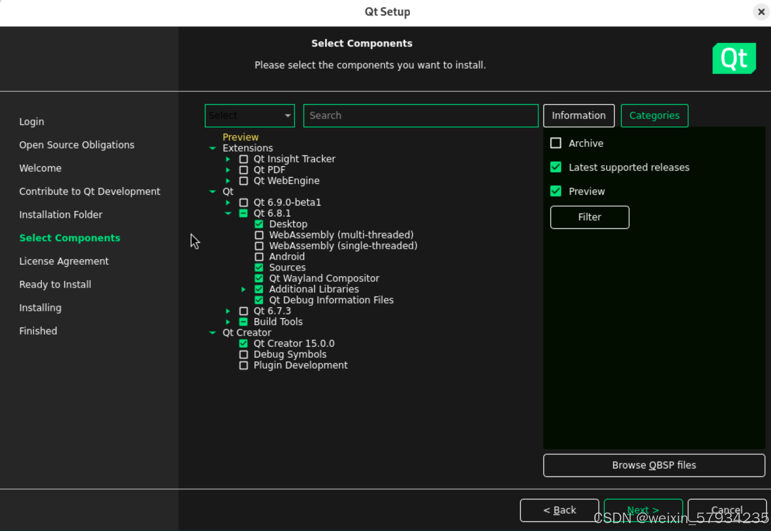Switch to the Categories tab
Image resolution: width=771 pixels, height=531 pixels.
click(654, 116)
